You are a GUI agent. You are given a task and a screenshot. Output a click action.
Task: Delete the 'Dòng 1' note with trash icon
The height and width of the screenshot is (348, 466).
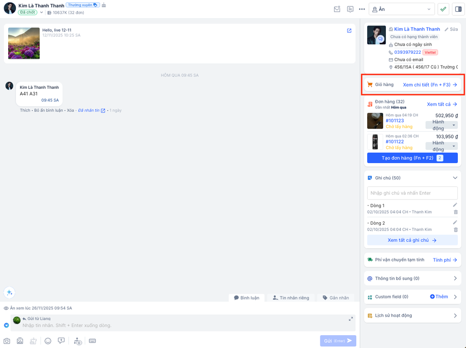click(x=456, y=212)
